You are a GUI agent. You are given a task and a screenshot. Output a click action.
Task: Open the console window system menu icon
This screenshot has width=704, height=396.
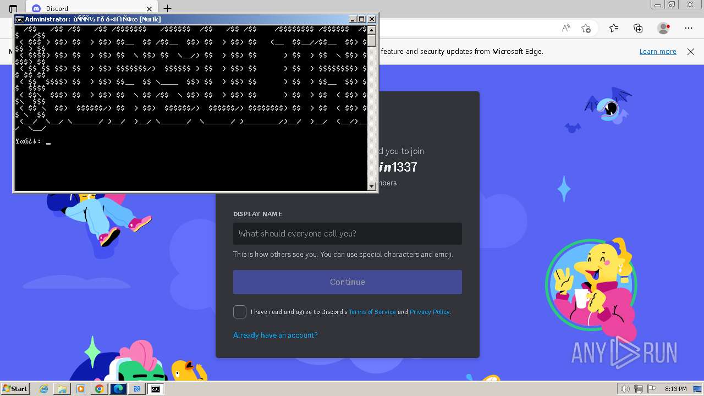point(19,19)
